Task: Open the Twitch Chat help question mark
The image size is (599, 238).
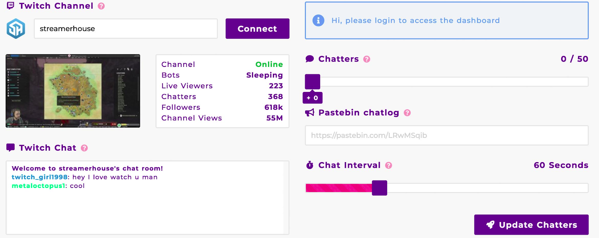Action: 84,148
